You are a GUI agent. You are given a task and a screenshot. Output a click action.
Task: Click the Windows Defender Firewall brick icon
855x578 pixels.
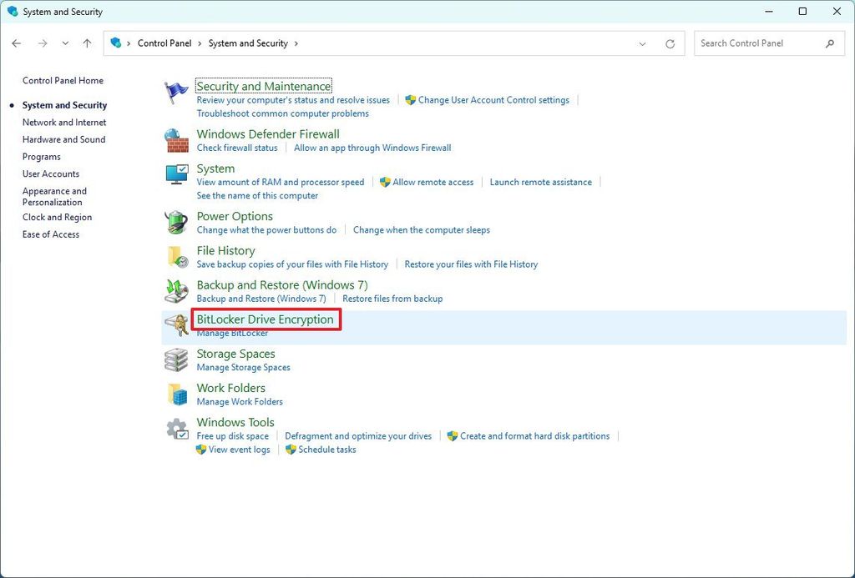tap(176, 140)
